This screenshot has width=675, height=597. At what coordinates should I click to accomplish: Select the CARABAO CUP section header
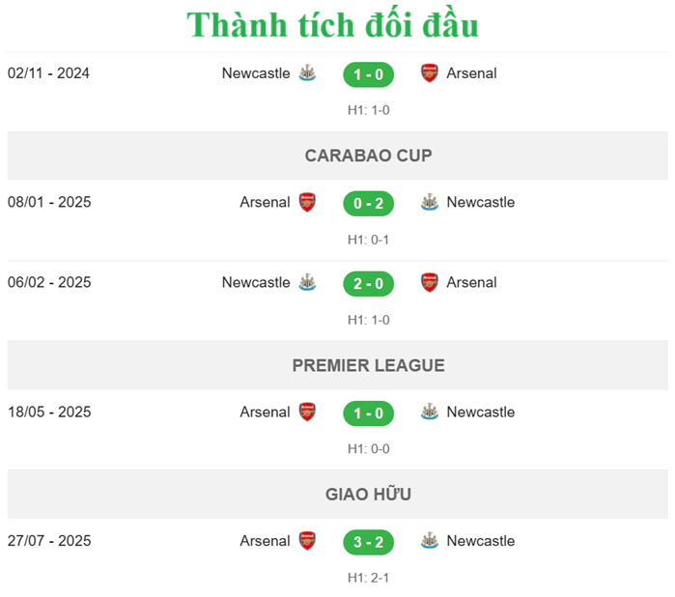[x=368, y=156]
